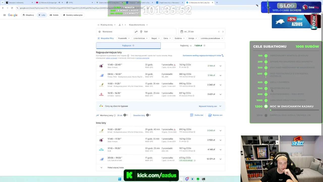323x182 pixels.
Task: Open the Cena filter dropdown
Action: 167,38
